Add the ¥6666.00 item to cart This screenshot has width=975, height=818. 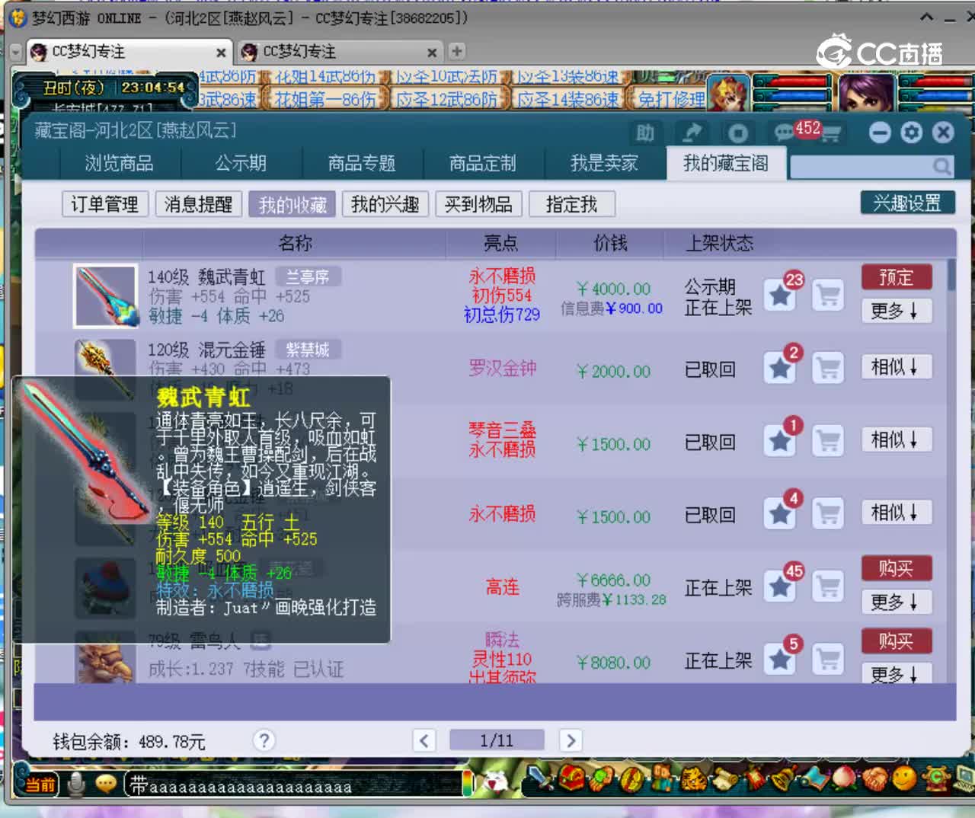pos(827,586)
